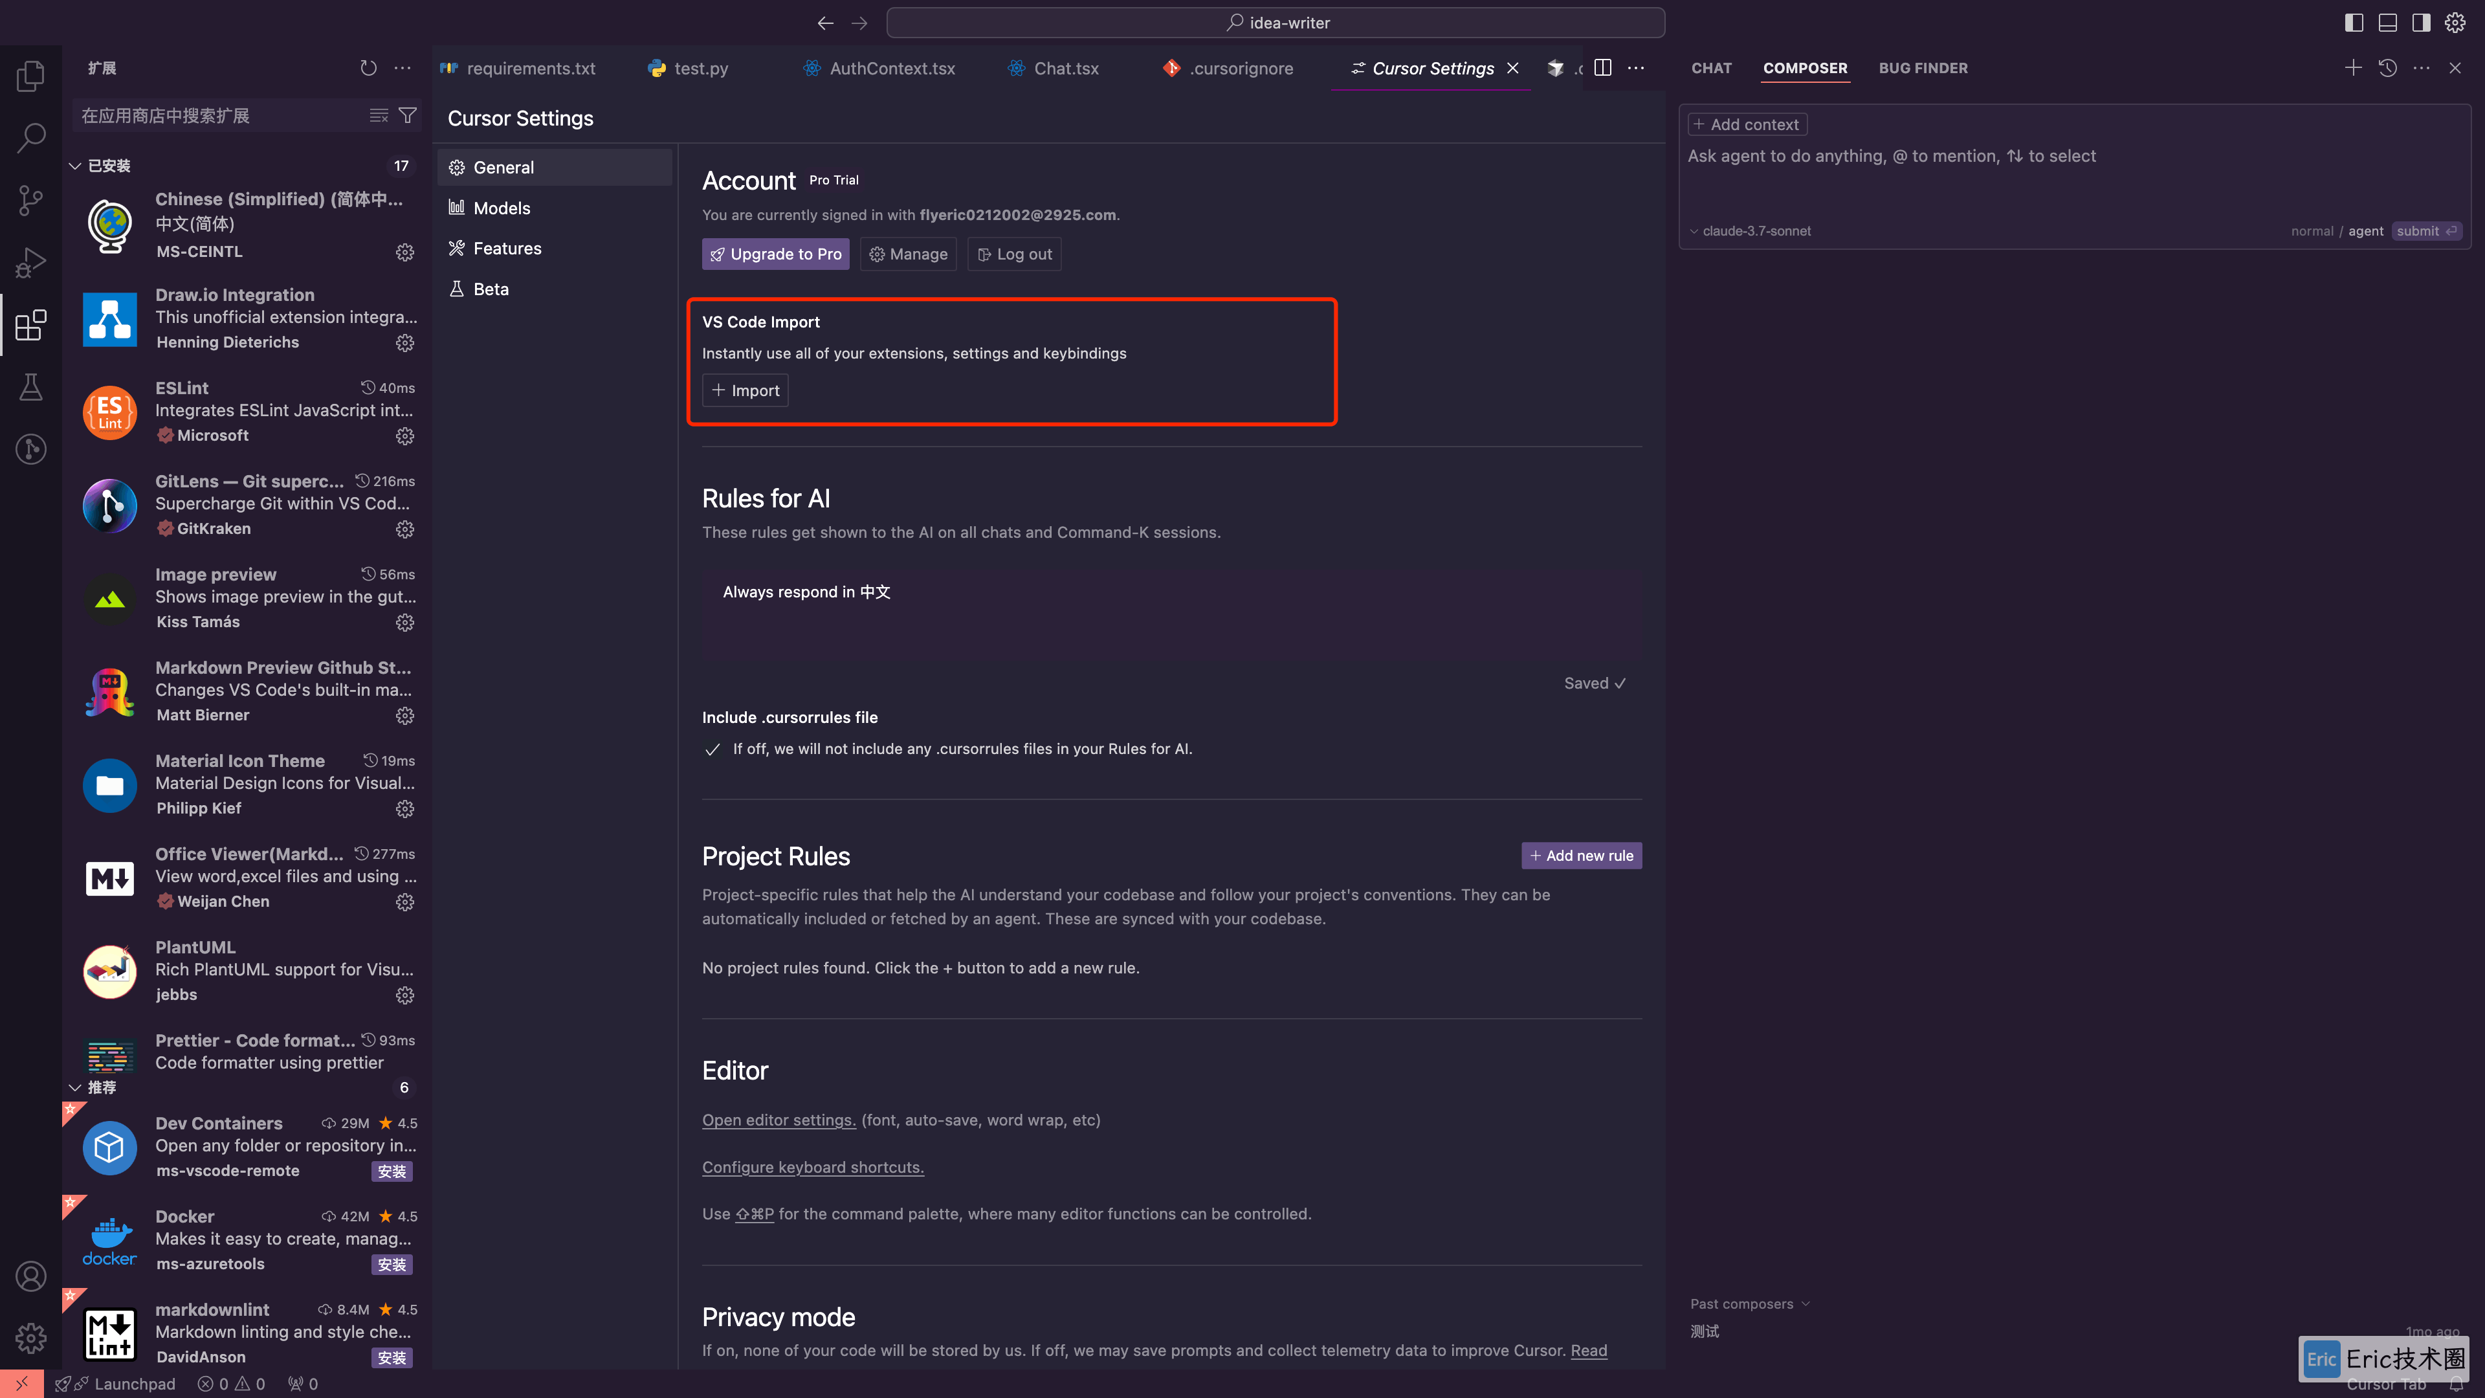Image resolution: width=2485 pixels, height=1398 pixels.
Task: Open the CHAT panel tab
Action: [1711, 67]
